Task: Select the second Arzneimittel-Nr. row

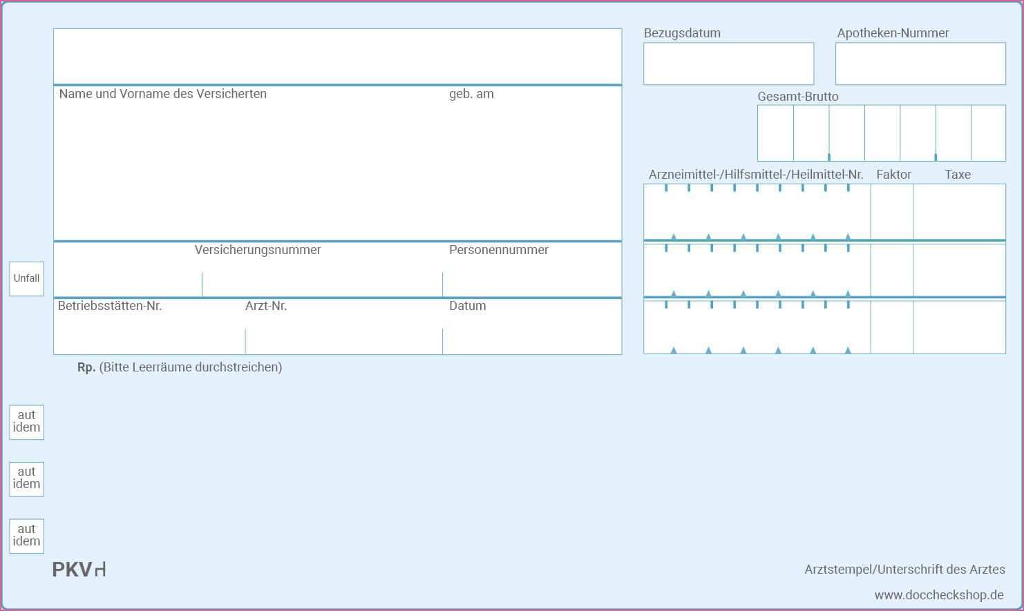Action: 757,269
